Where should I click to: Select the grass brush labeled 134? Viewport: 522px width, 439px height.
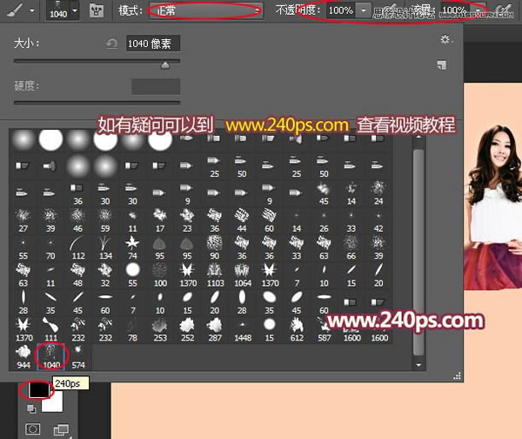tap(105, 247)
